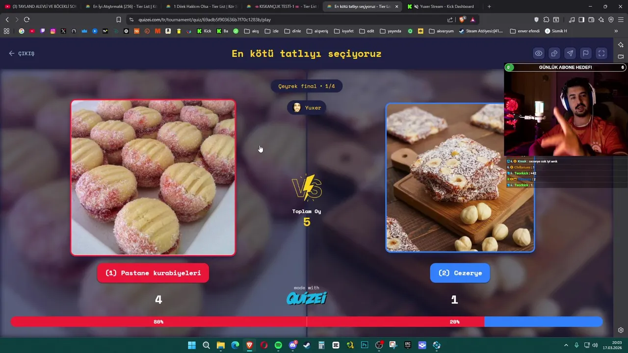
Task: Open Instagram bookmark icon
Action: point(53,31)
